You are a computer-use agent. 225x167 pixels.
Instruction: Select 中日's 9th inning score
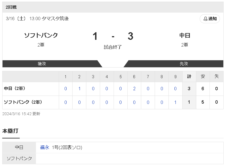tap(175, 89)
